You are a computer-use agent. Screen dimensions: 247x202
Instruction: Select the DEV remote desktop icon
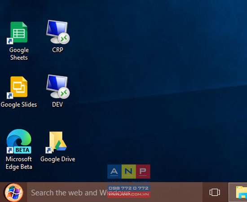tap(58, 87)
